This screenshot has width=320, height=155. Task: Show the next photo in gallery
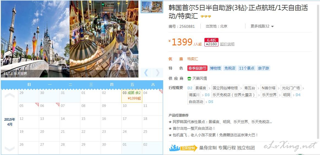(x=158, y=73)
